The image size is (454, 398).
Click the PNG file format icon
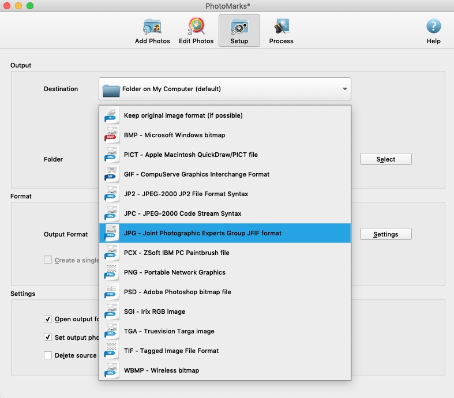tap(111, 272)
